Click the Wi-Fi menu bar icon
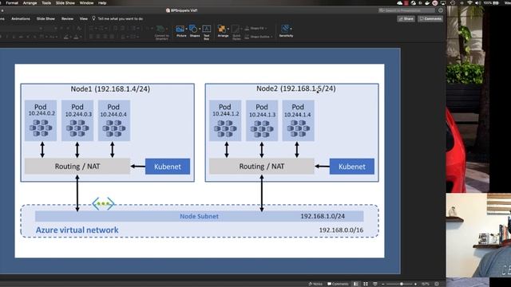Viewport: 511px width, 287px height. click(469, 3)
